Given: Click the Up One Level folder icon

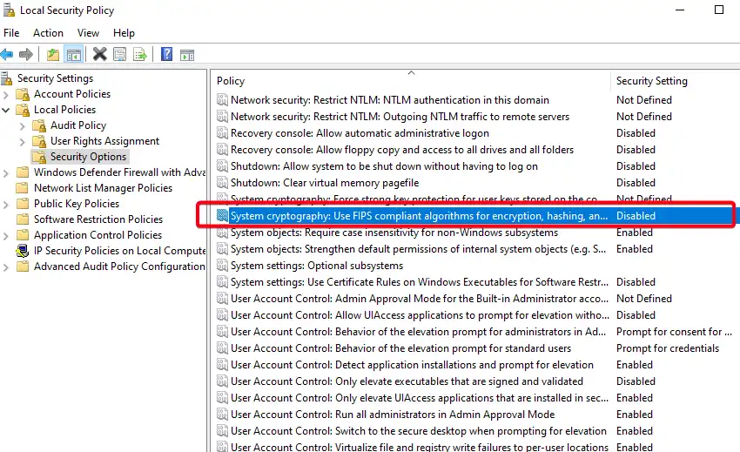Looking at the screenshot, I should click(53, 54).
